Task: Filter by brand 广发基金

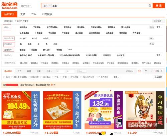Action: click(39, 33)
